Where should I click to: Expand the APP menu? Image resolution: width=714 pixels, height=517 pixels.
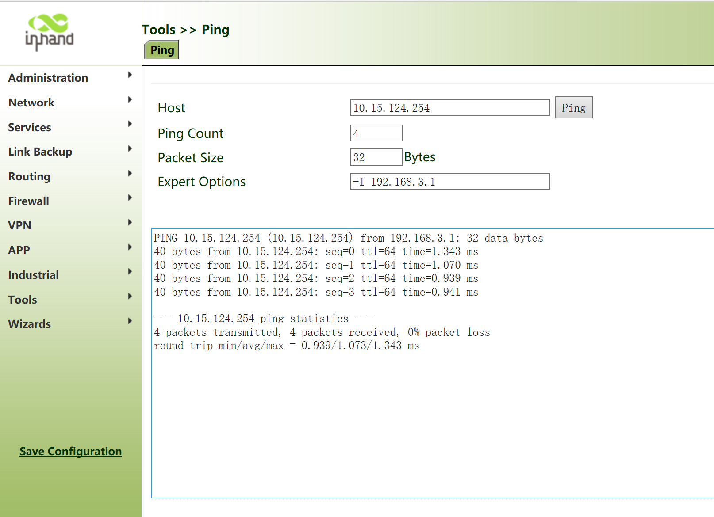click(x=19, y=250)
